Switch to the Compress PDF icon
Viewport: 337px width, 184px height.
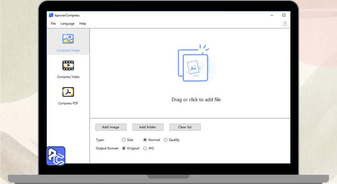coord(68,92)
